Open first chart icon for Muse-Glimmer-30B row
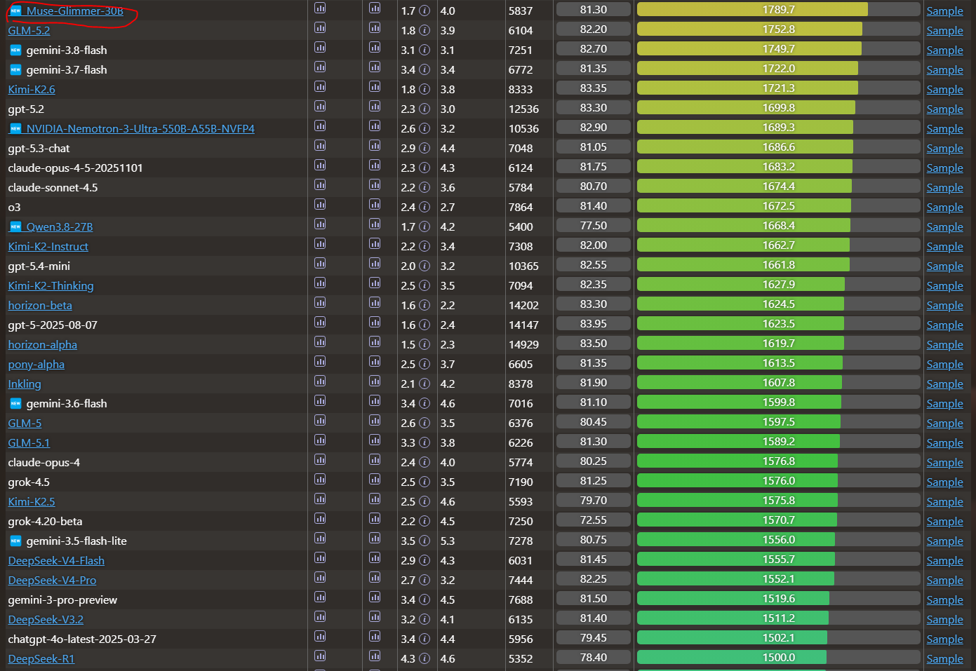The height and width of the screenshot is (671, 976). (x=320, y=8)
